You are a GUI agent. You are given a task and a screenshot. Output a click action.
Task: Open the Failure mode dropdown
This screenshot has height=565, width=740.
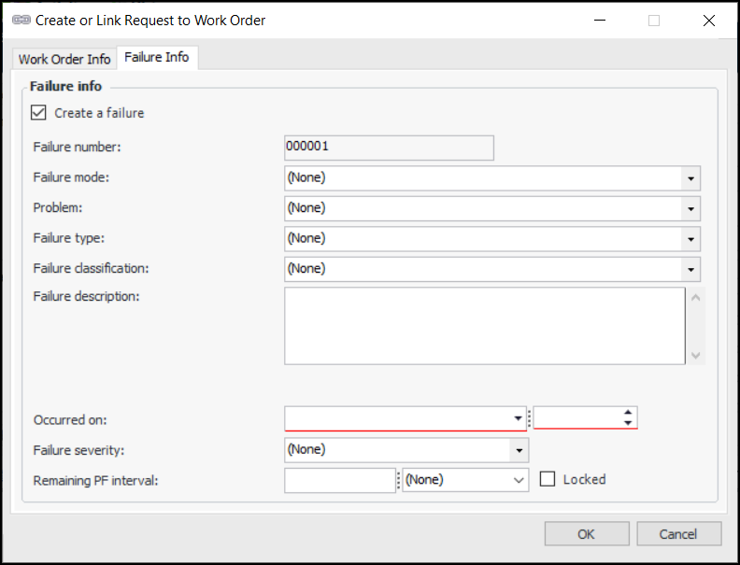690,177
